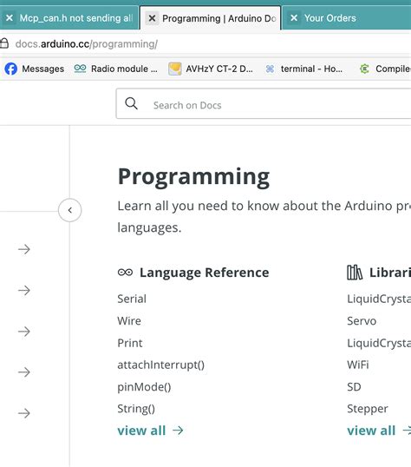Image resolution: width=411 pixels, height=467 pixels.
Task: Expand the third sidebar arrow item
Action: (x=24, y=332)
